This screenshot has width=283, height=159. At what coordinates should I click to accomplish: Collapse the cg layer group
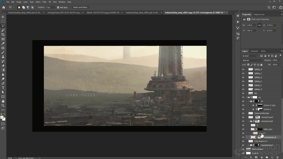coord(247,97)
